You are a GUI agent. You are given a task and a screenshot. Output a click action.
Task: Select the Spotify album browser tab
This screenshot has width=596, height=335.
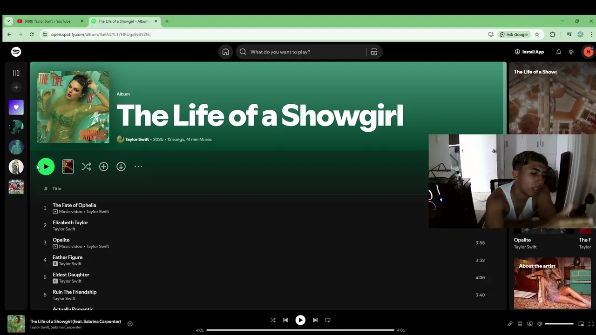pos(124,21)
